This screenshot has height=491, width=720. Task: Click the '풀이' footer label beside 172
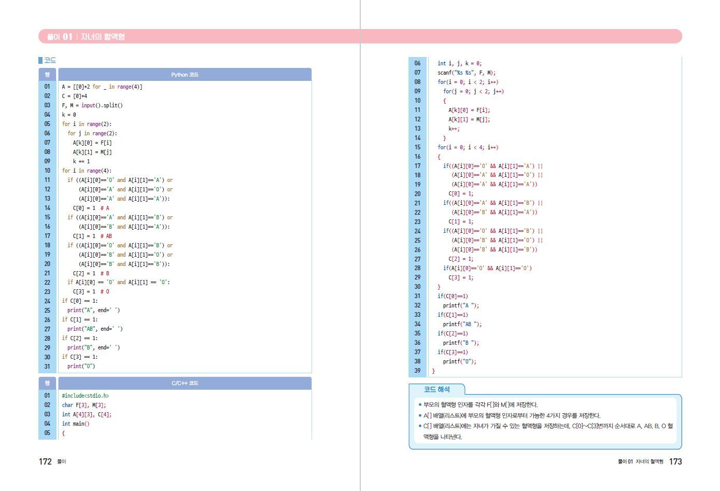(62, 461)
